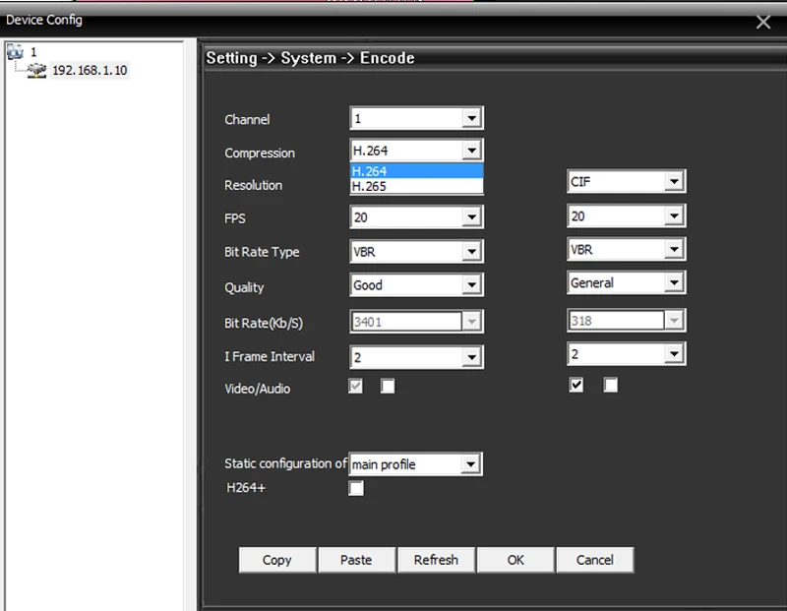Enable the H264+ checkbox
Image resolution: width=787 pixels, height=611 pixels.
(356, 488)
